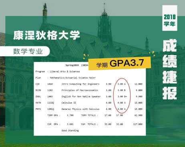Select the "PHYS" subject code
The width and height of the screenshot is (185, 147).
click(x=38, y=109)
